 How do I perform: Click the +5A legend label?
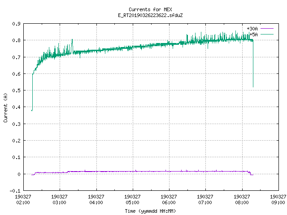coord(253,34)
